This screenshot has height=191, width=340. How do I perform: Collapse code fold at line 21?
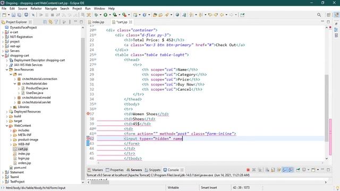coord(95,34)
